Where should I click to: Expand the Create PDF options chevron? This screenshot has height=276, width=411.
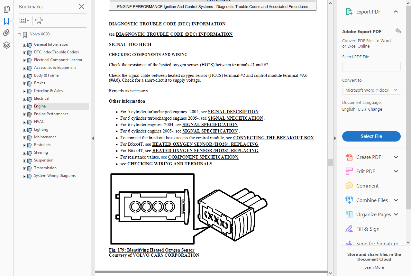point(396,157)
